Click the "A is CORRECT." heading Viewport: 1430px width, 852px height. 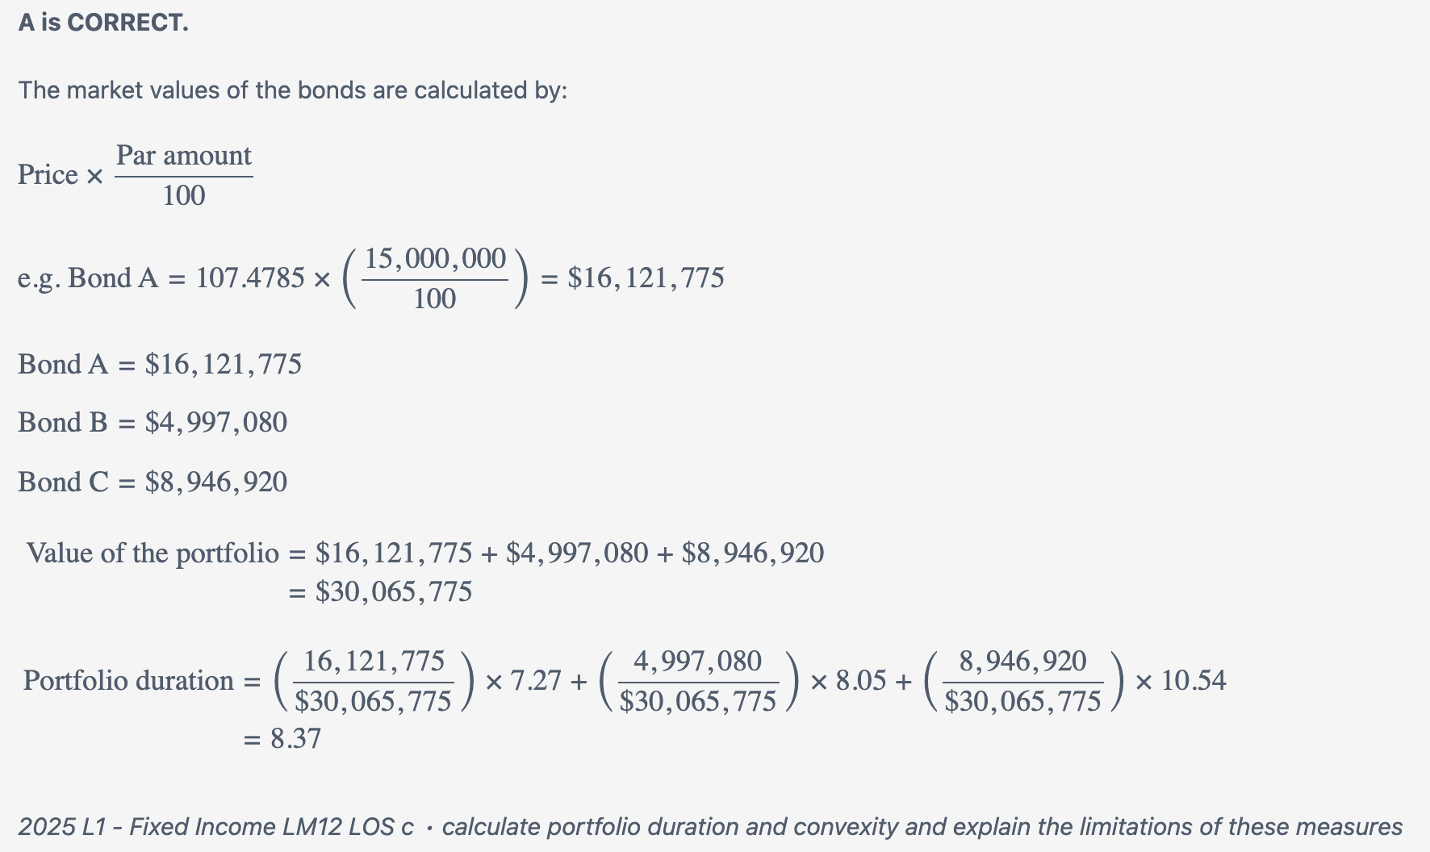point(103,23)
